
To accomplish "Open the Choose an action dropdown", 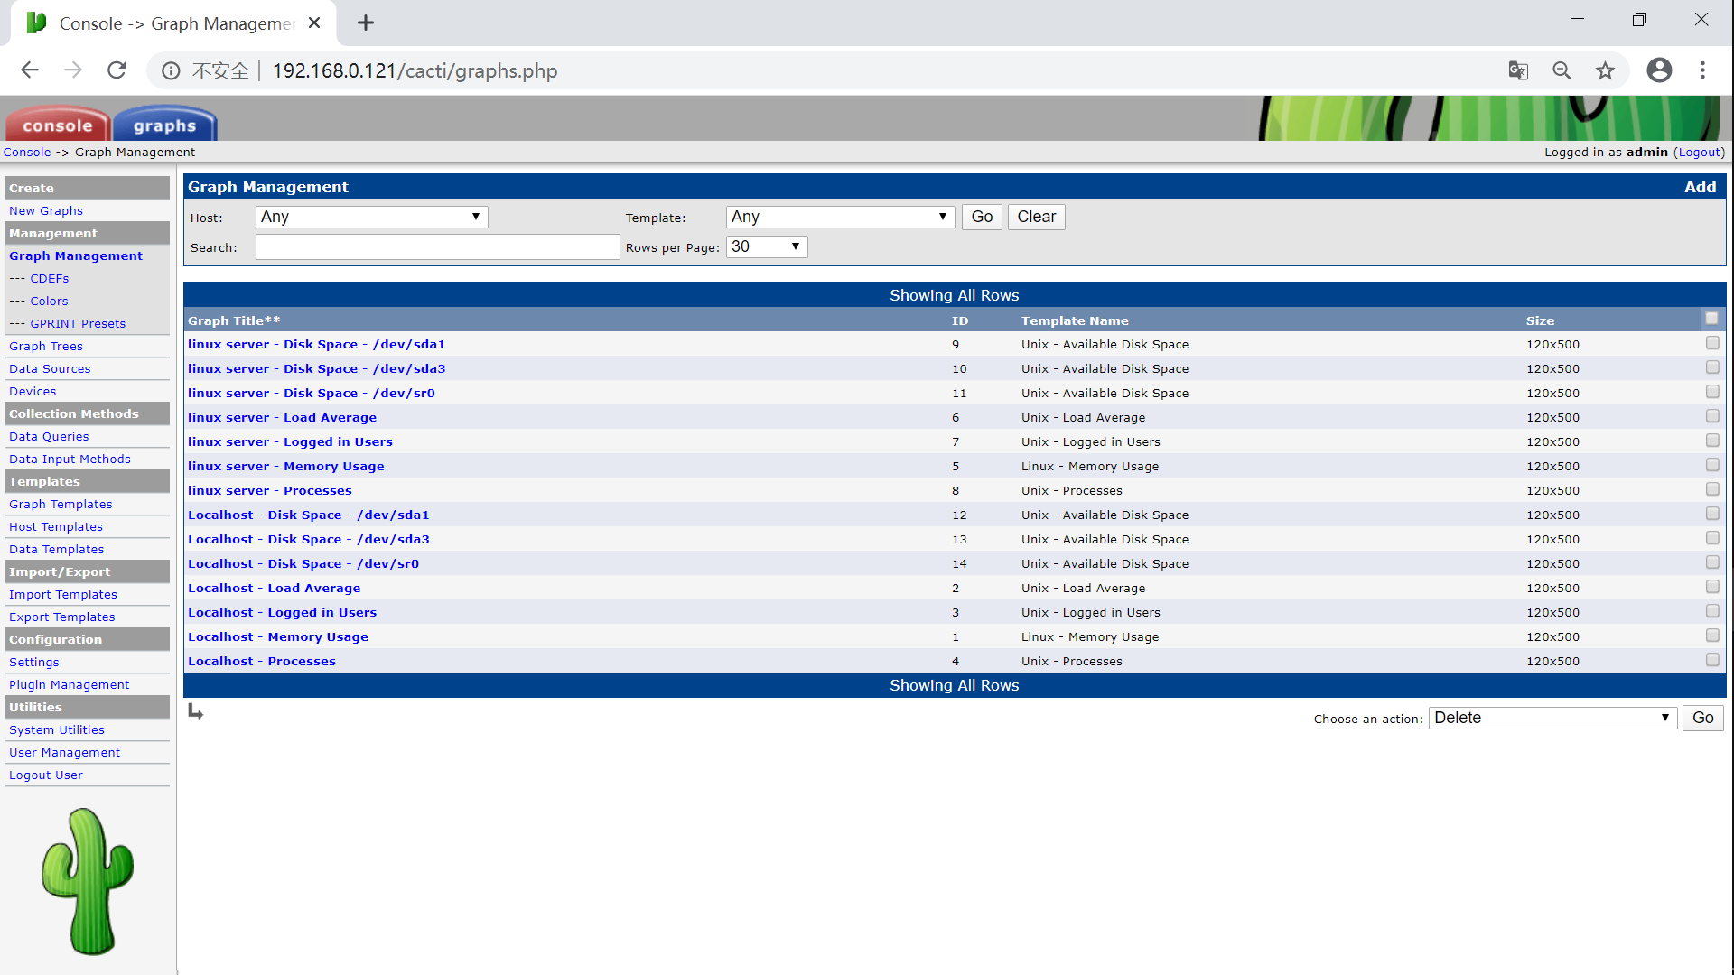I will (x=1552, y=718).
